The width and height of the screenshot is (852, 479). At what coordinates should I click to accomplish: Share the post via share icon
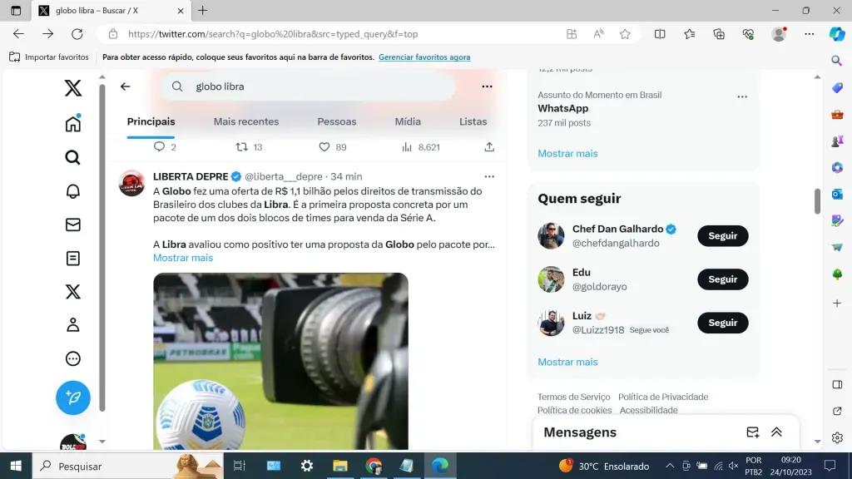tap(489, 147)
